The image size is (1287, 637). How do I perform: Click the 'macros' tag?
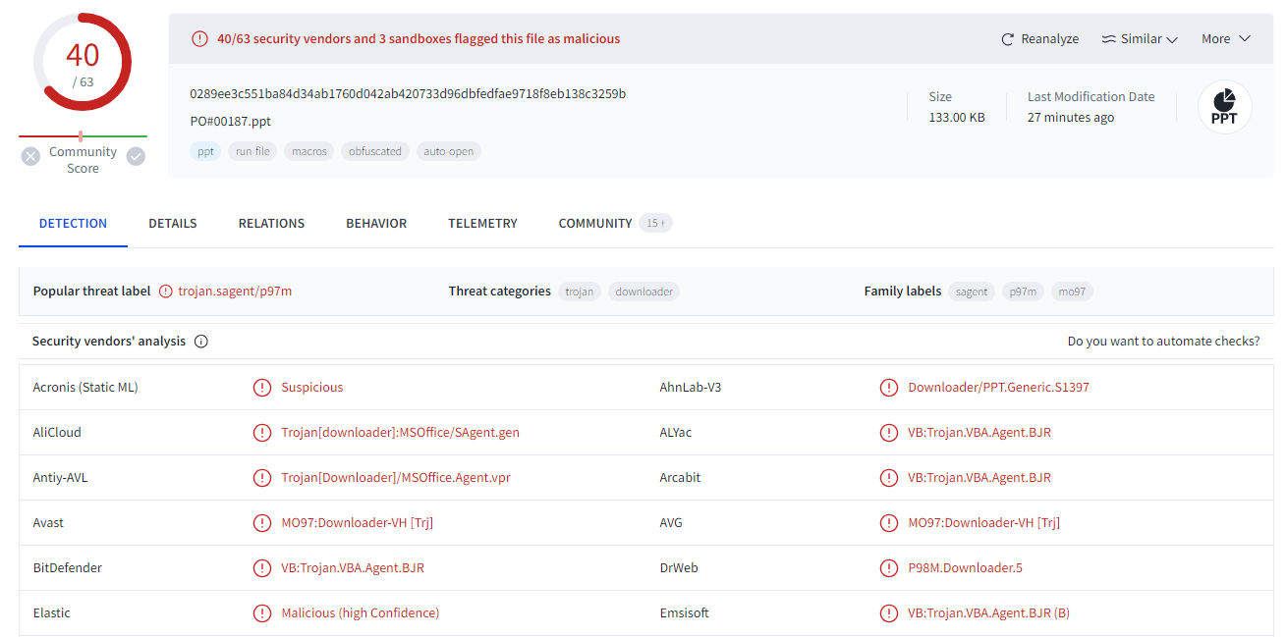click(309, 151)
